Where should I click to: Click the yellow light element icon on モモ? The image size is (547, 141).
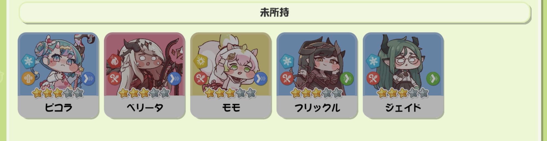(x=201, y=61)
